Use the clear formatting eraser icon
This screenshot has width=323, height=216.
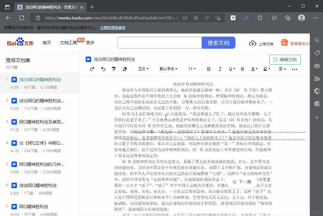tap(125, 69)
